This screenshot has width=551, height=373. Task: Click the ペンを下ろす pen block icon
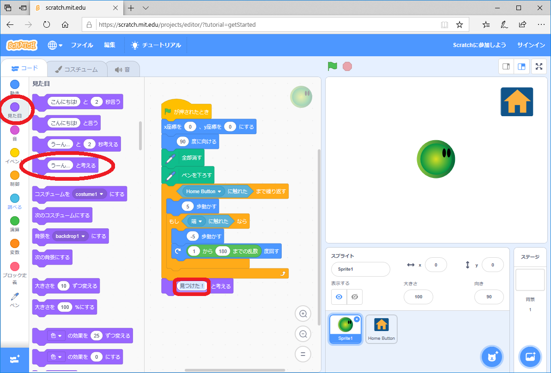point(170,175)
